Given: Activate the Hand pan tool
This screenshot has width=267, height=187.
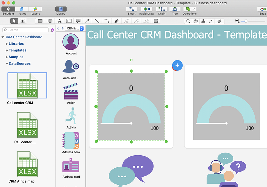Looking at the screenshot, I should tap(196, 21).
